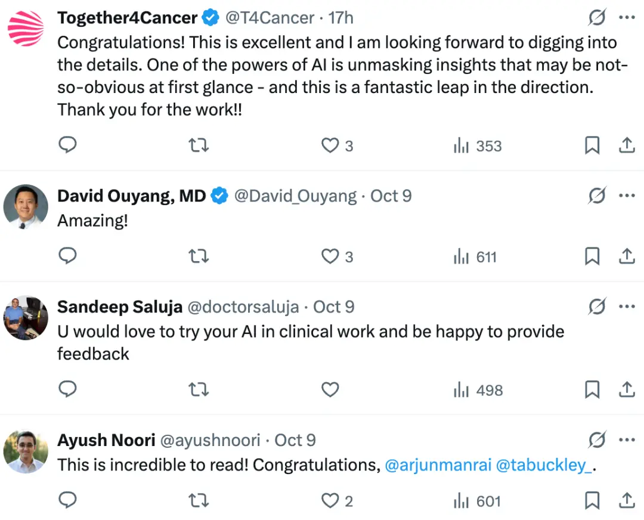Bookmark Ayush Noori's tweet
The width and height of the screenshot is (644, 520).
(x=592, y=501)
